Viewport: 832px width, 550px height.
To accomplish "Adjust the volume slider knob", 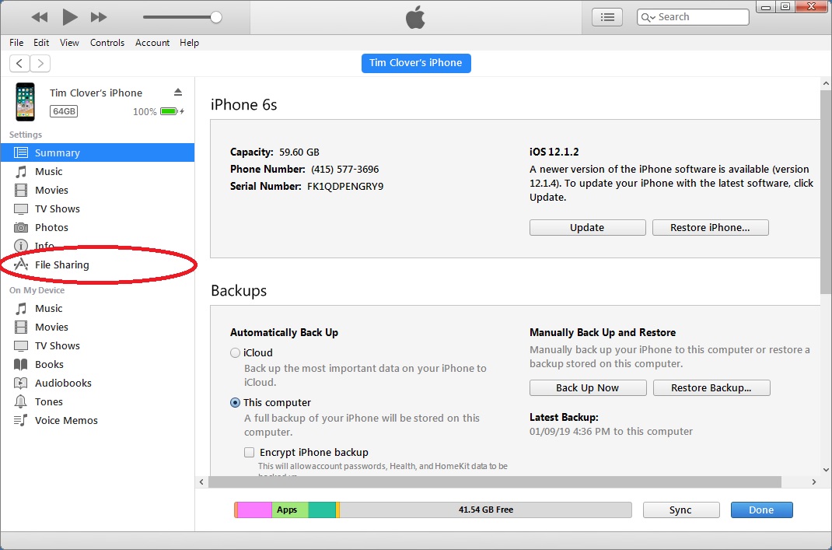I will tap(216, 17).
